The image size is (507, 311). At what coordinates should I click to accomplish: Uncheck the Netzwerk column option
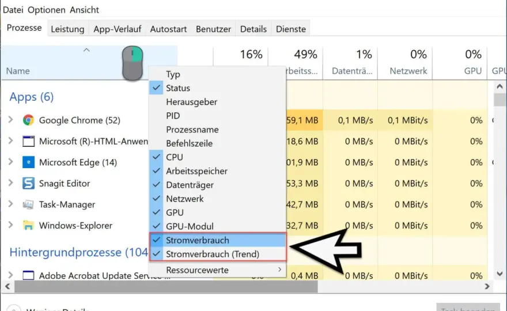(x=217, y=199)
